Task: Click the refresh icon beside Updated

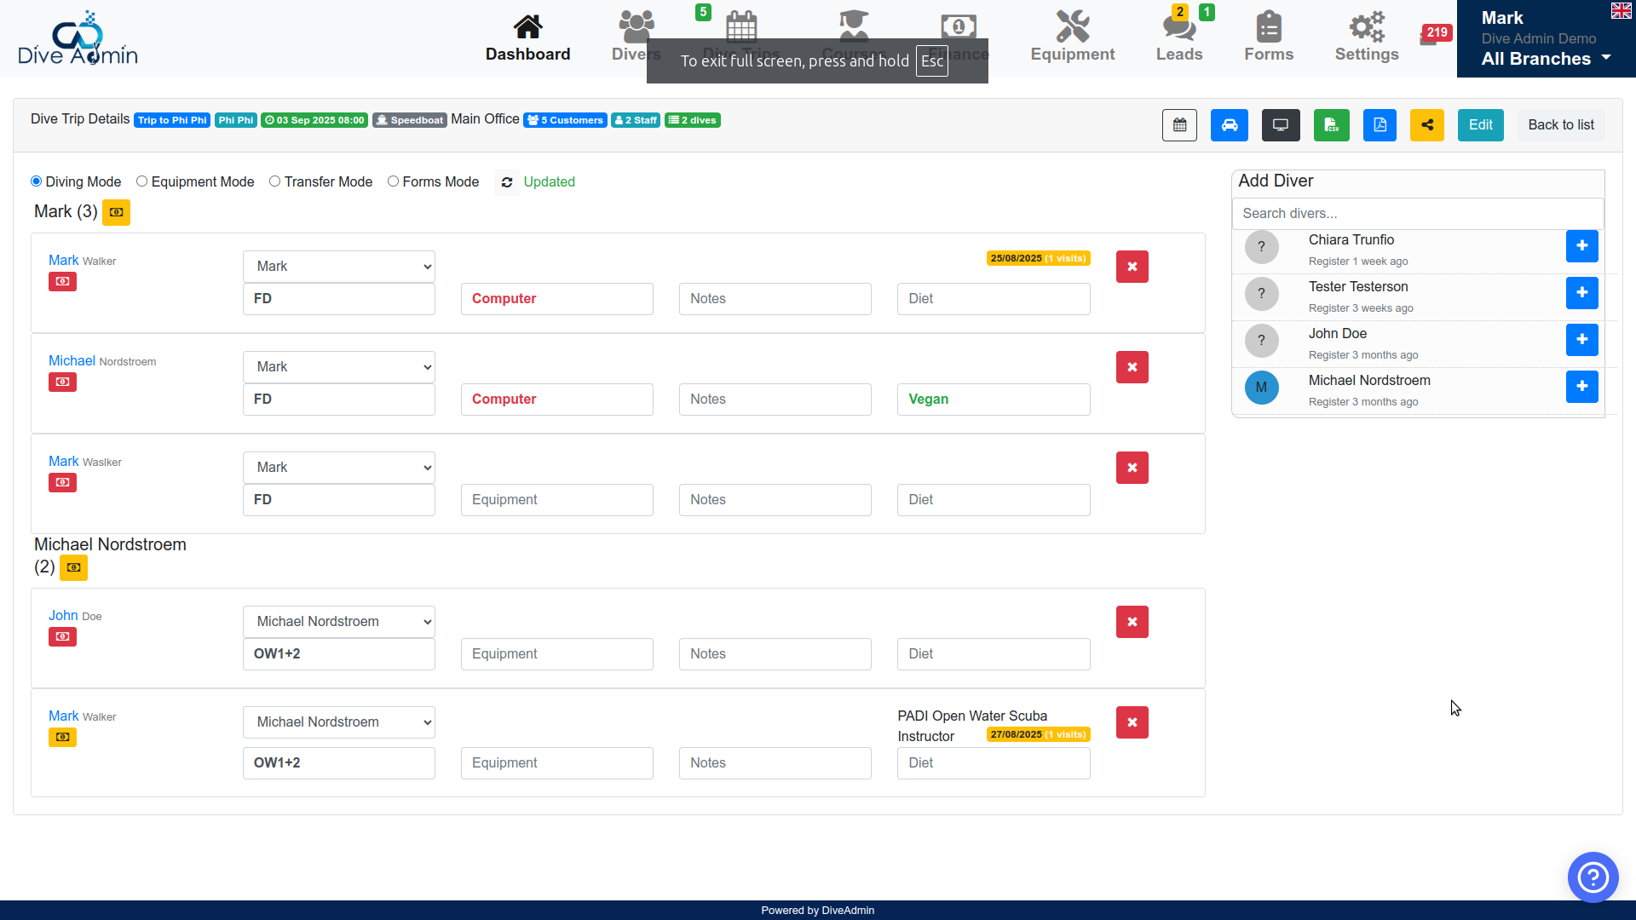Action: coord(507,182)
